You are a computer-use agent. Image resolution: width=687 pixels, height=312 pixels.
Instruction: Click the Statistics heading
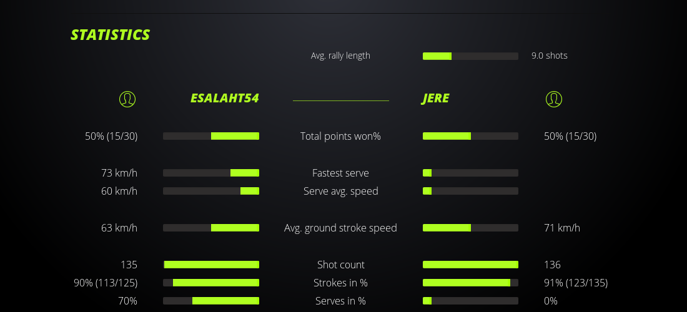tap(110, 35)
